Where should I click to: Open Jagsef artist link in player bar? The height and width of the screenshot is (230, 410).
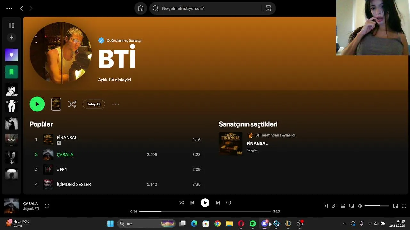click(28, 209)
